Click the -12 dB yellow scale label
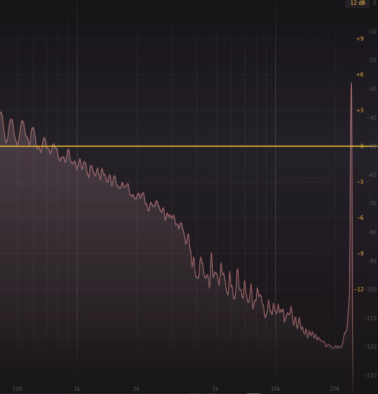 point(359,290)
